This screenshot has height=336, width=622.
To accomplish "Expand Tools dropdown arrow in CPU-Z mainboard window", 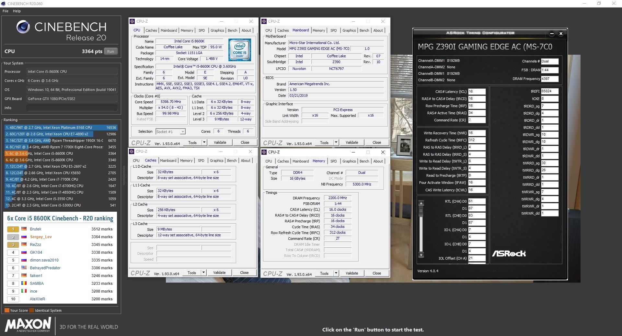I will coord(336,142).
